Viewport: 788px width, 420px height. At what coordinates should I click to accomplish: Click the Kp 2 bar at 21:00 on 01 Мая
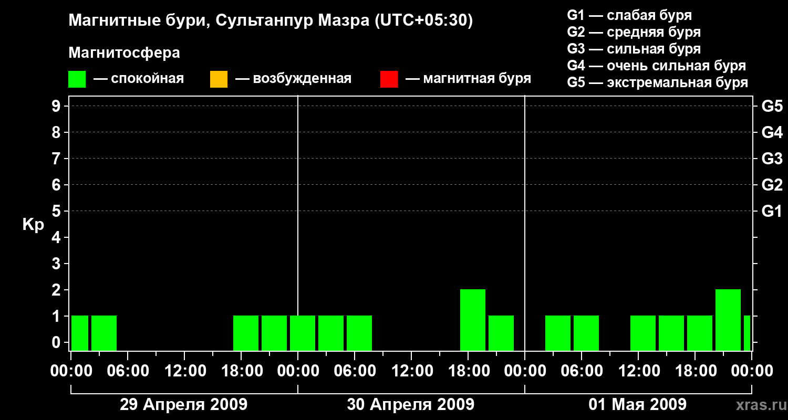coord(728,320)
